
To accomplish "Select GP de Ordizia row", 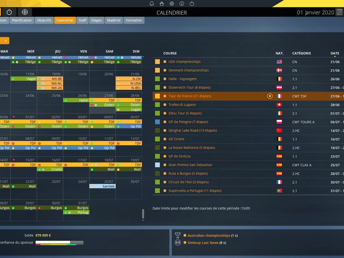I will tap(248, 156).
